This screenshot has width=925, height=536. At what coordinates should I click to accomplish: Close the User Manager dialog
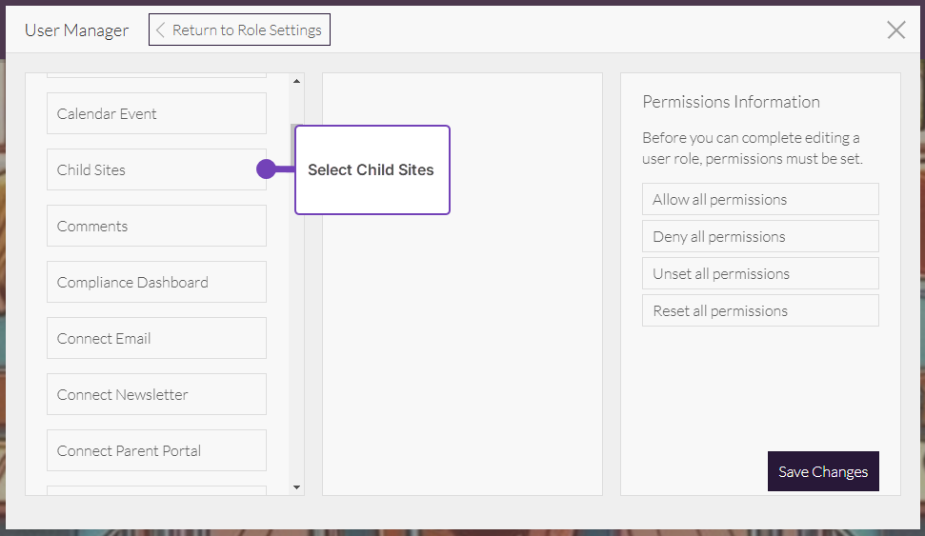(895, 30)
